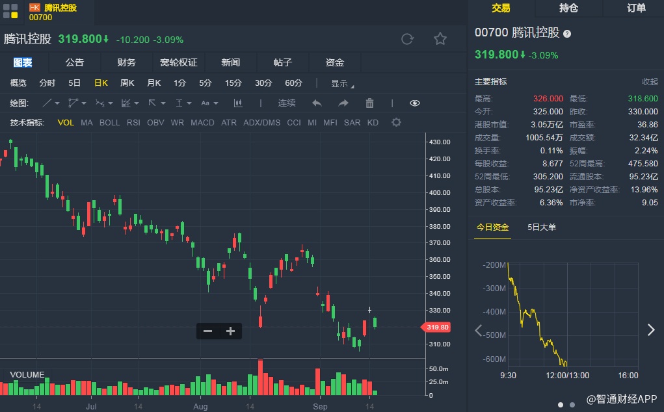
Task: Switch to the 新闻 tab
Action: (x=230, y=62)
